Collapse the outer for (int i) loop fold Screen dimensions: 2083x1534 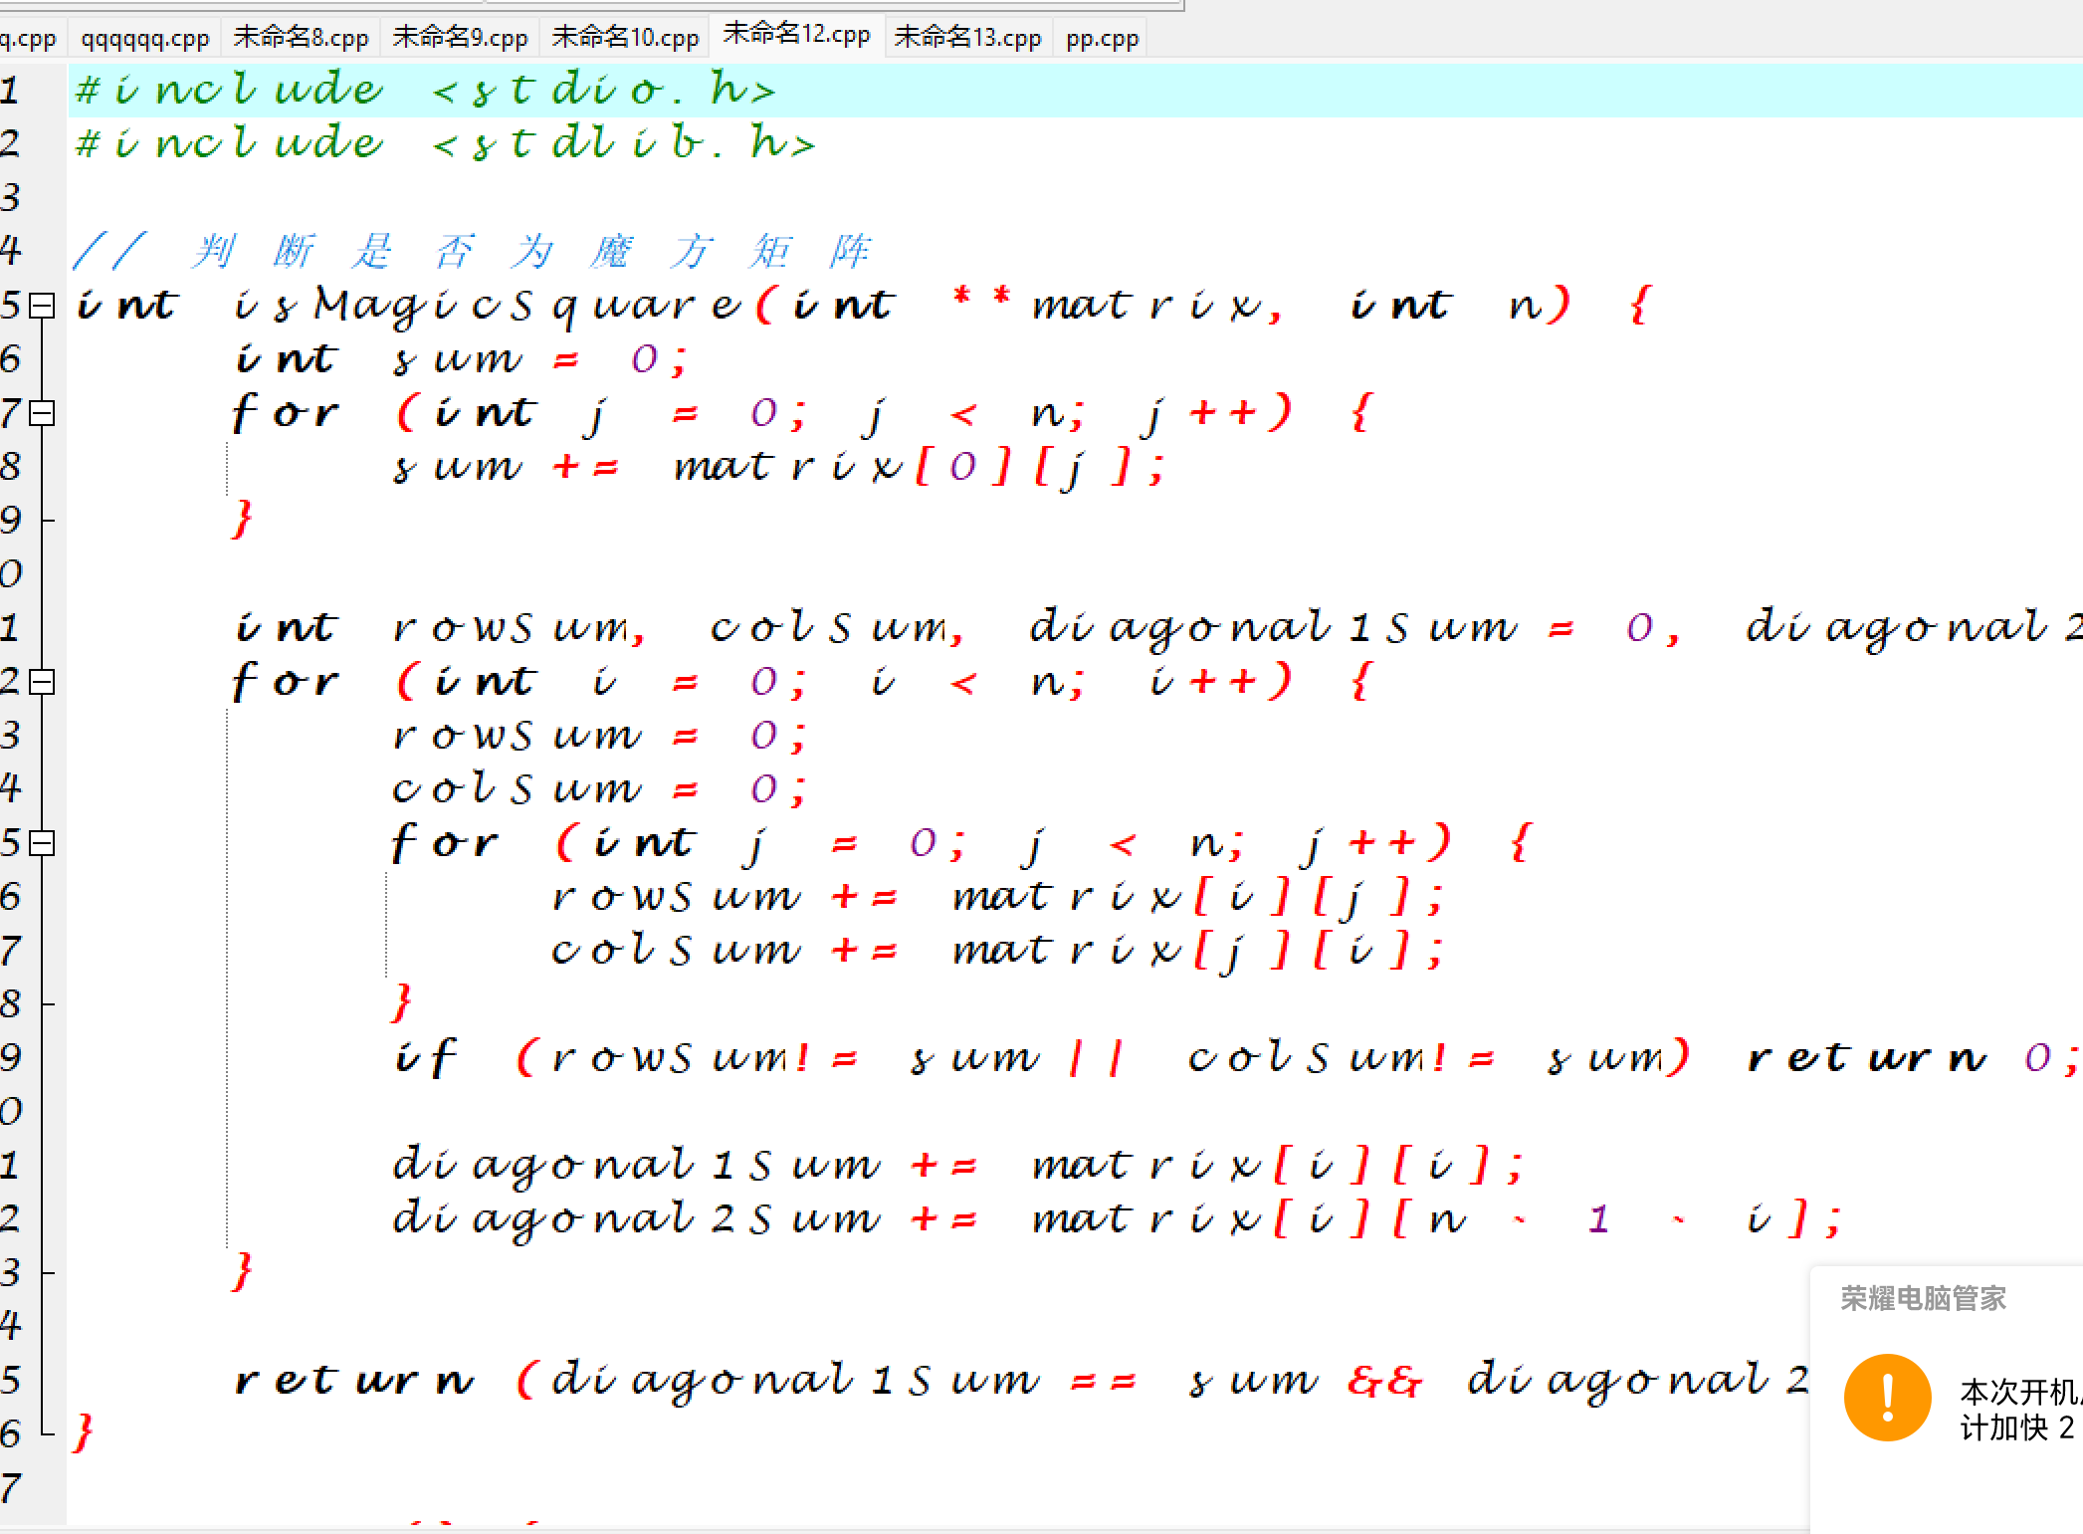click(42, 682)
